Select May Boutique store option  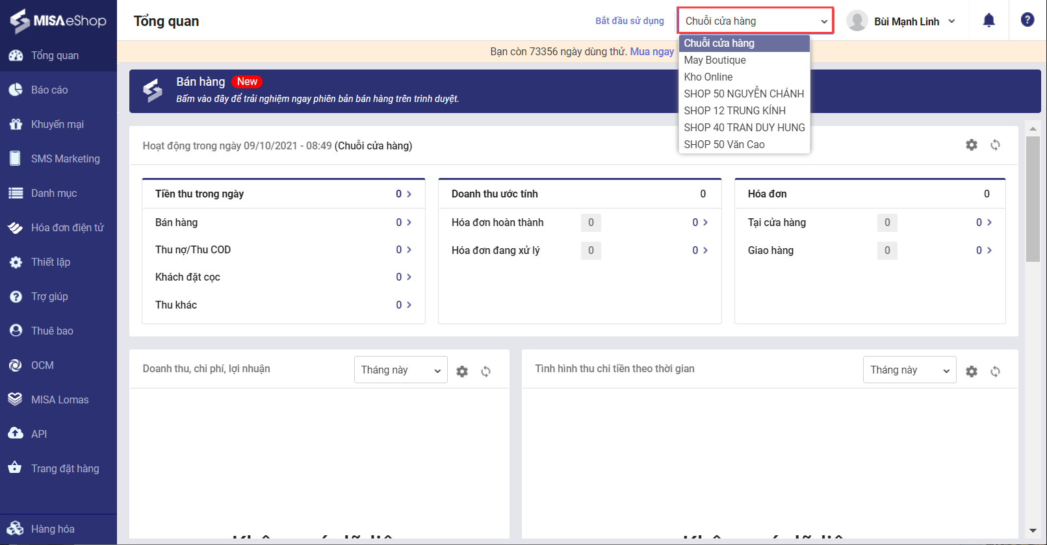[744, 60]
